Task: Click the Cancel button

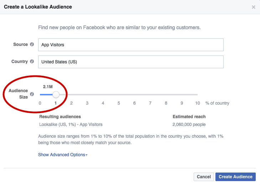Action: pos(204,177)
